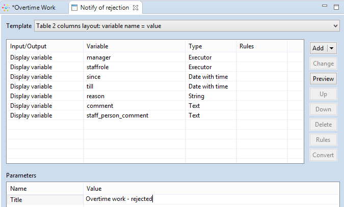Expand the Add button dropdown arrow
Screen dimensions: 344x207
coord(332,48)
